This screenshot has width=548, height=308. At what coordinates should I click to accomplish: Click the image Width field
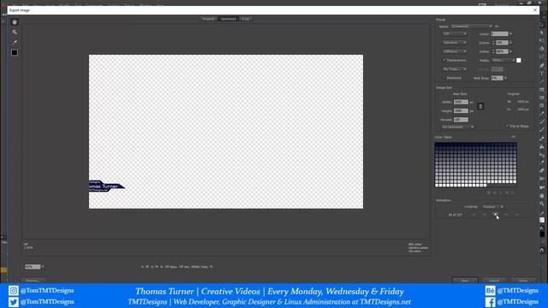point(461,102)
